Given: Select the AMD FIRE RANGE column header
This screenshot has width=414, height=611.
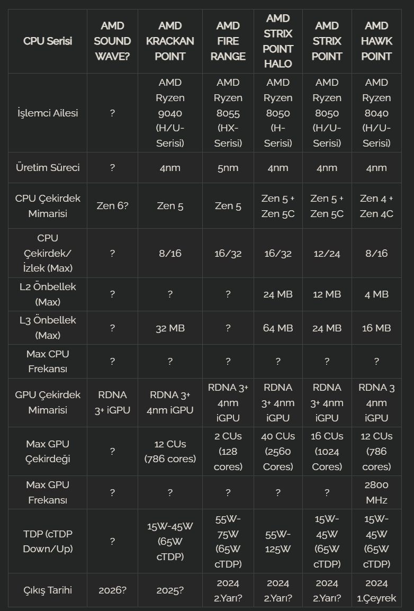Looking at the screenshot, I should [x=228, y=41].
